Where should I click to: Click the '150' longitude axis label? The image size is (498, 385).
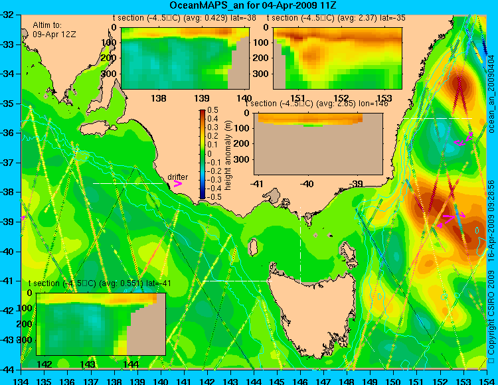tap(394, 381)
